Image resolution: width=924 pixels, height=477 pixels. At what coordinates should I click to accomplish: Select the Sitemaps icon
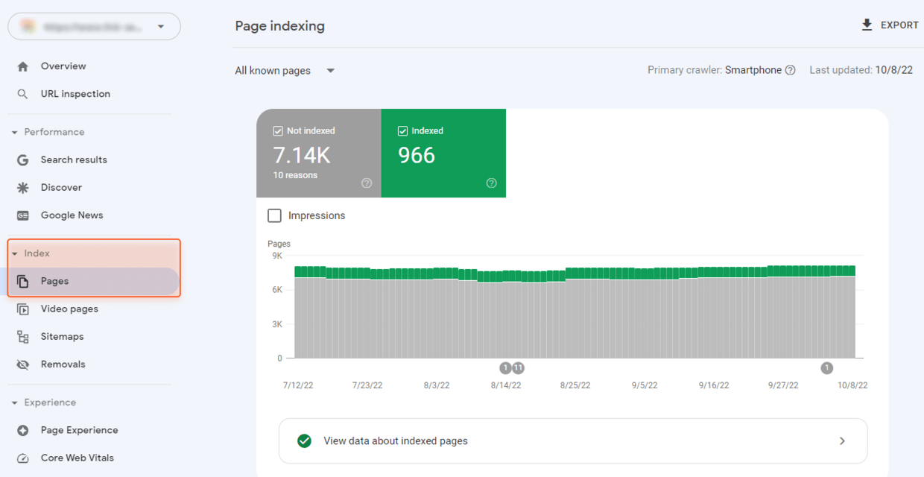(x=25, y=336)
